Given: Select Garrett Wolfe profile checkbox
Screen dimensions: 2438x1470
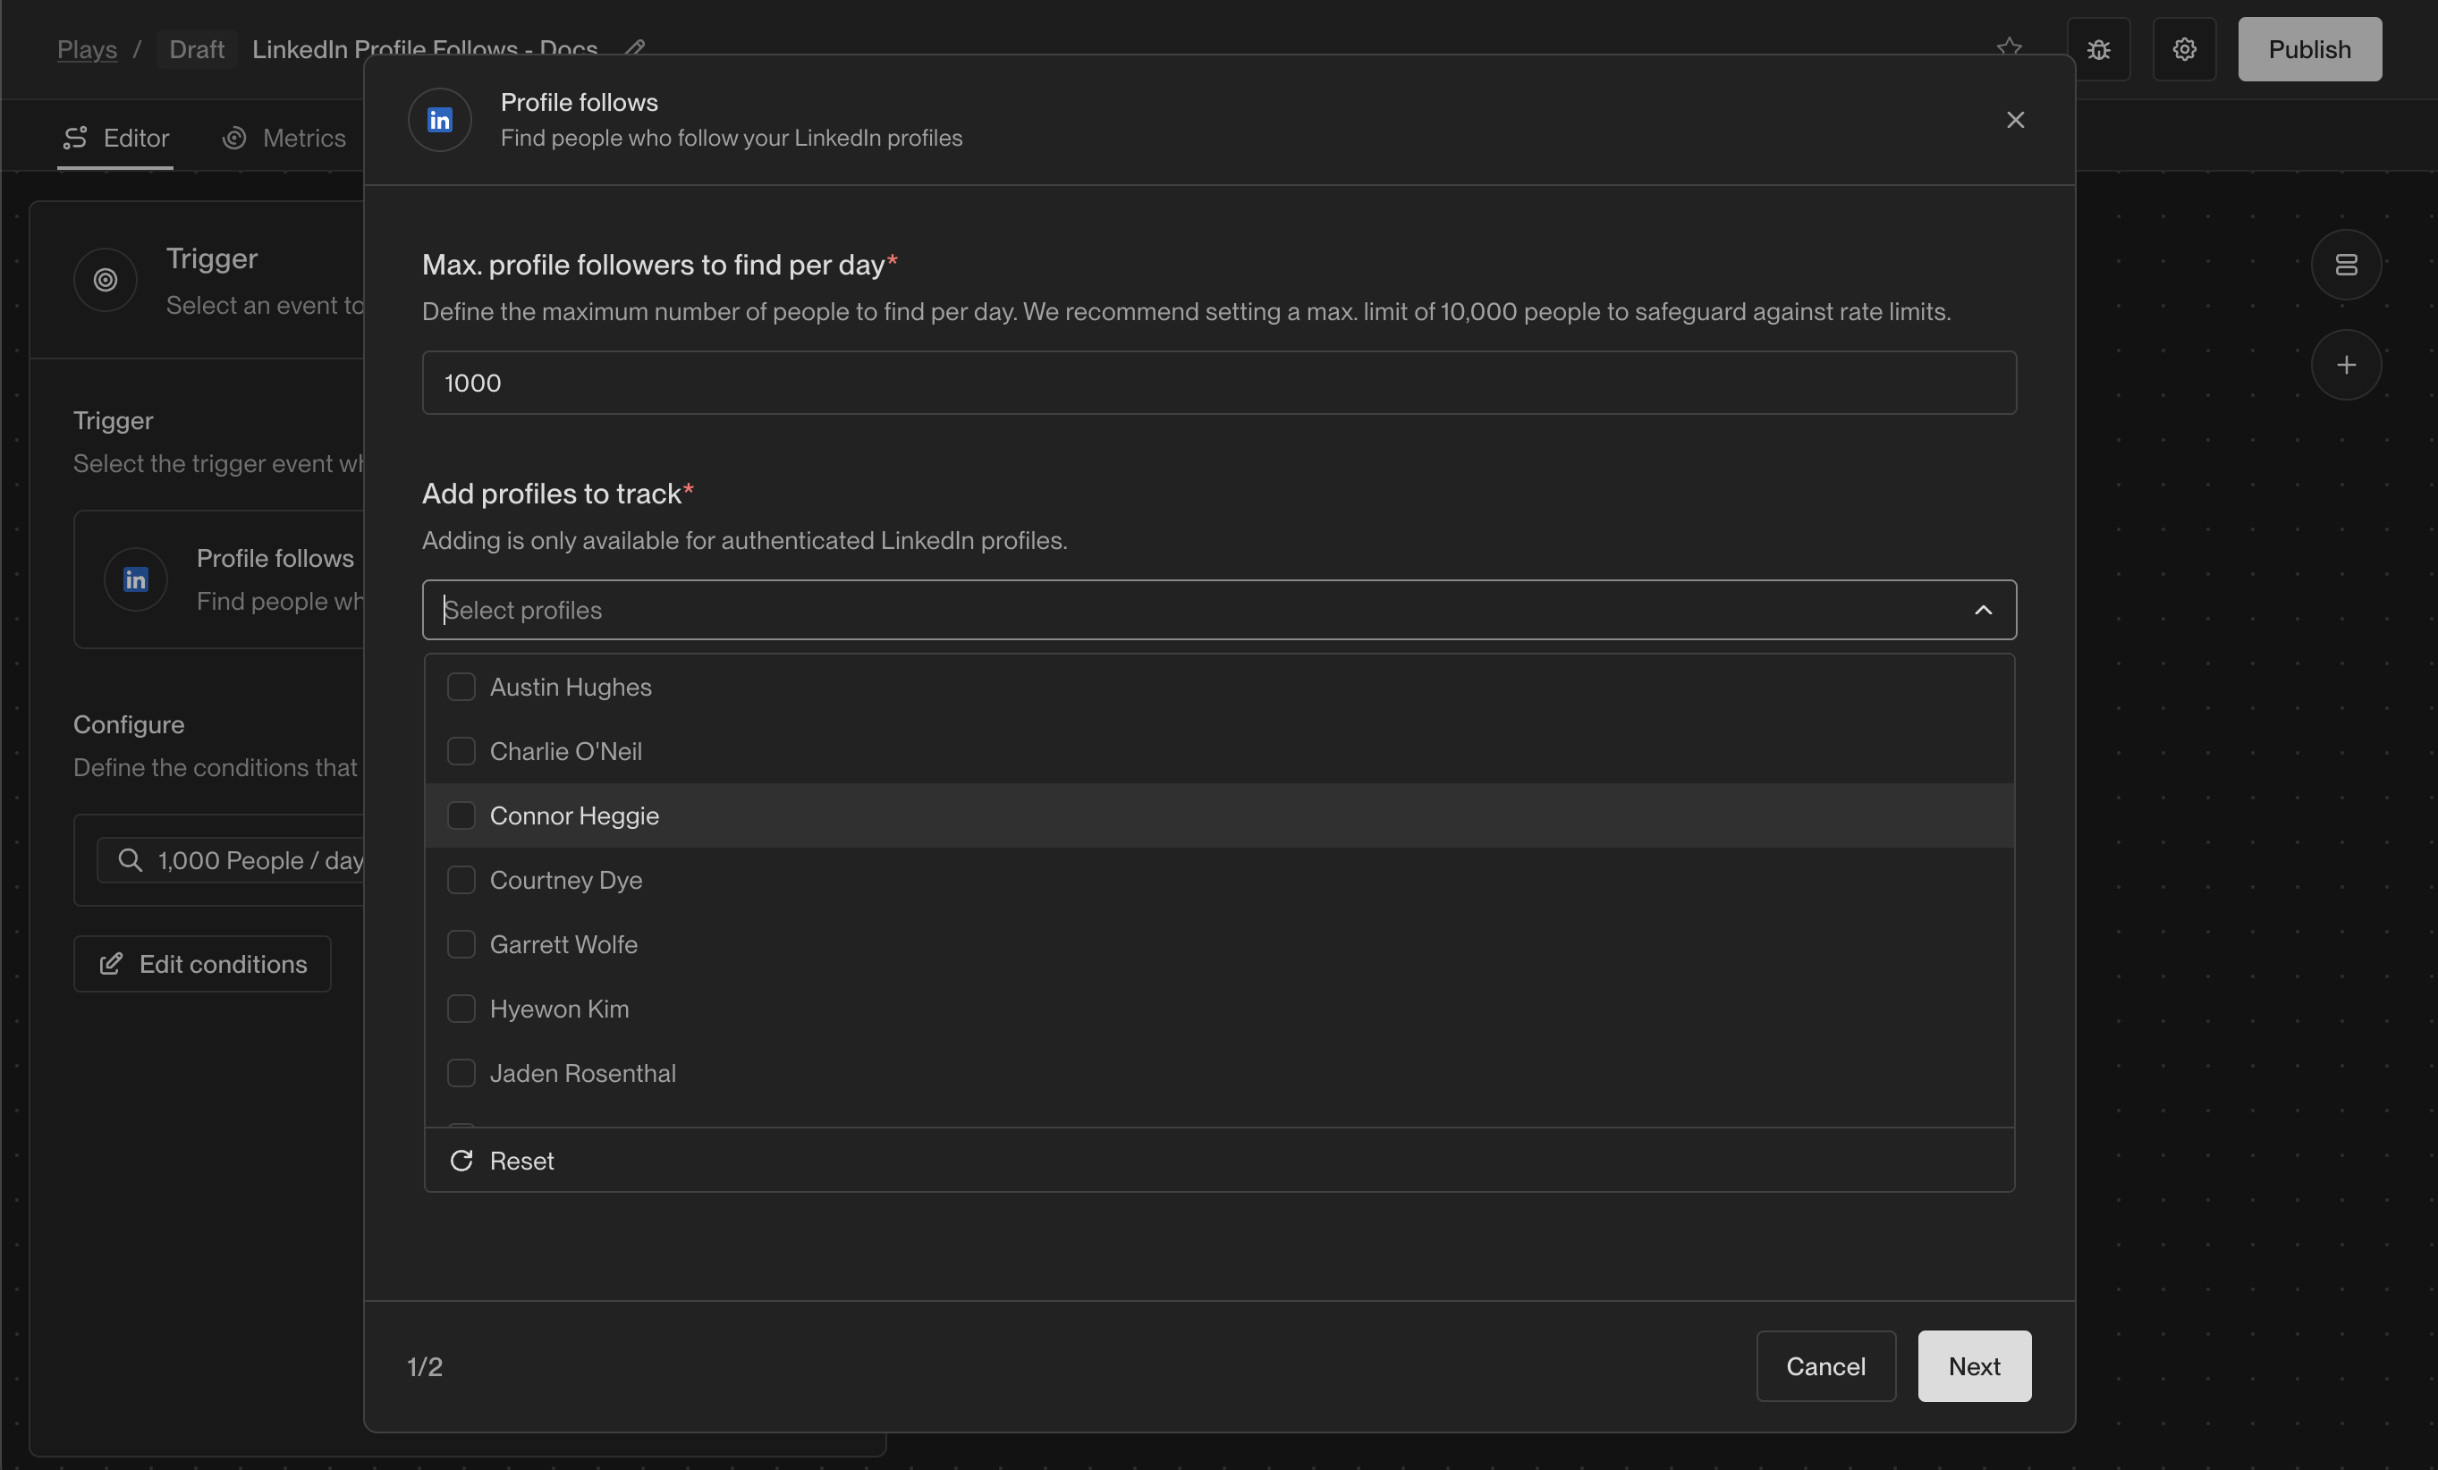Looking at the screenshot, I should tap(461, 943).
